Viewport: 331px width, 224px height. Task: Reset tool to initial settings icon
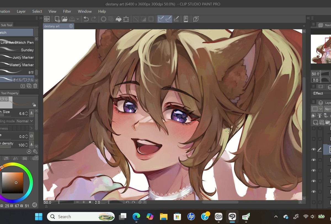(x=29, y=151)
